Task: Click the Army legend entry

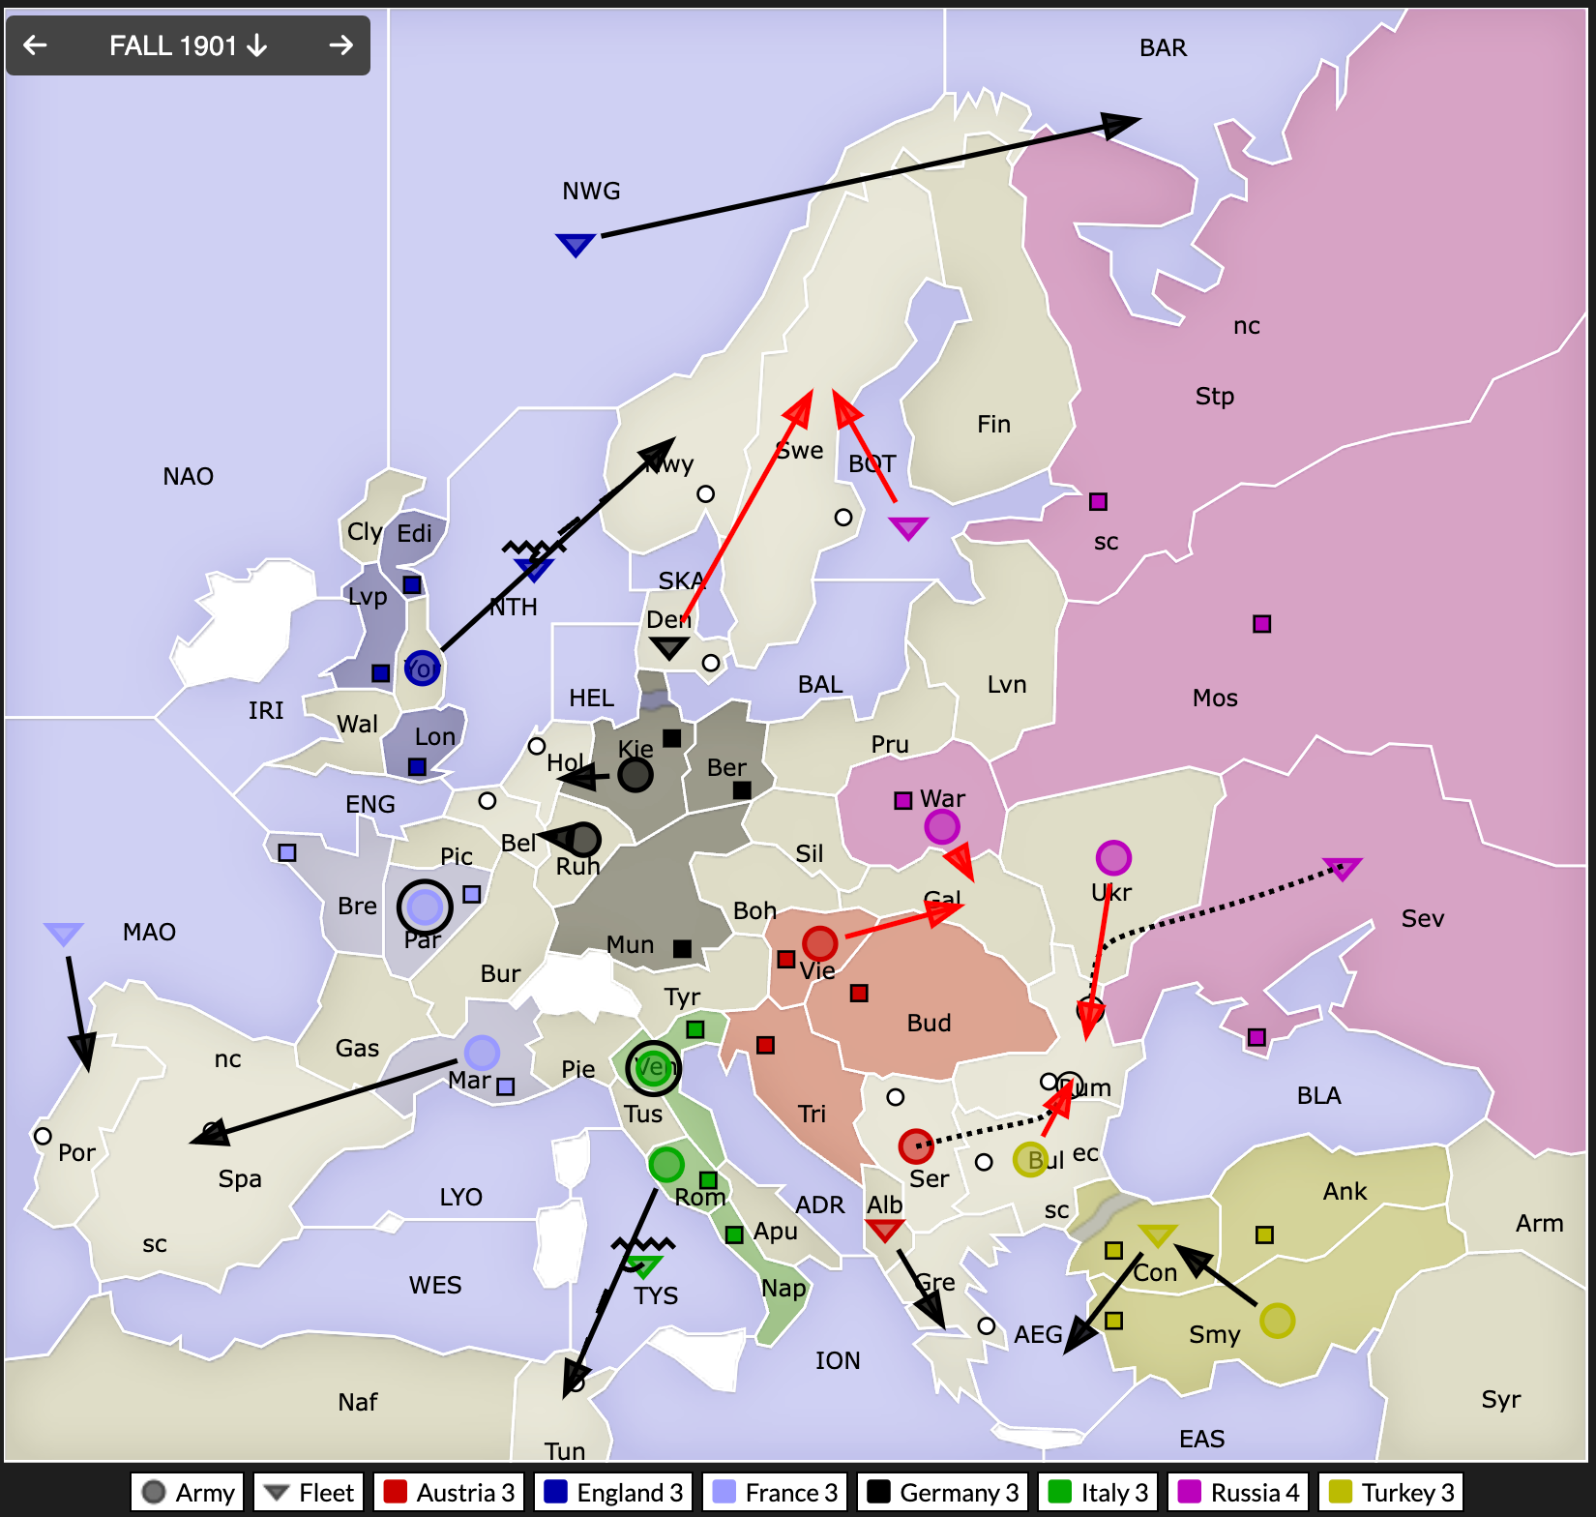Action: coord(188,1492)
